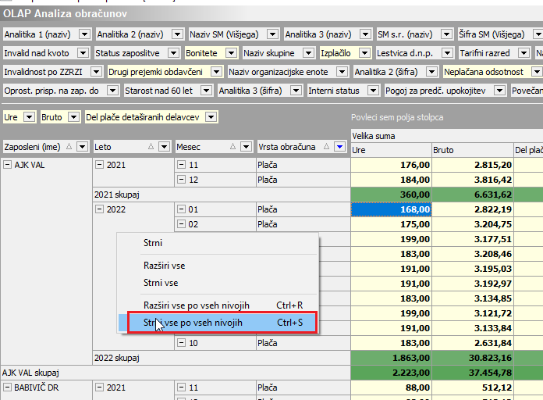The image size is (543, 400).
Task: Collapse the BABIVIČ DR employee row
Action: [8, 387]
